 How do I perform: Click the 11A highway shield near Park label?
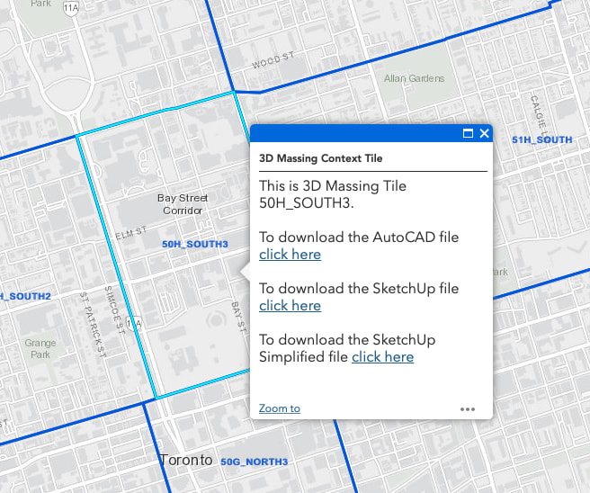click(x=71, y=8)
